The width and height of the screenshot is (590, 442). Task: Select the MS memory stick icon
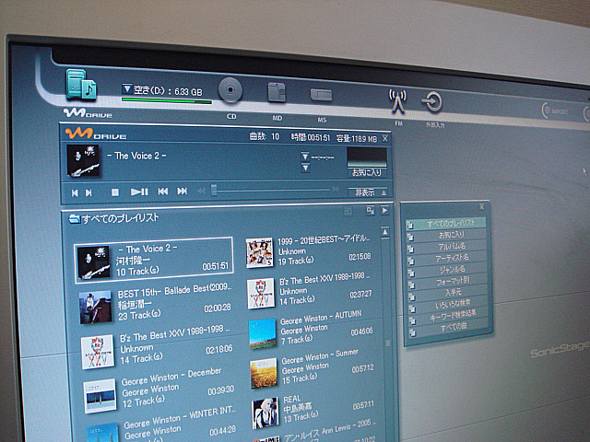click(x=321, y=95)
